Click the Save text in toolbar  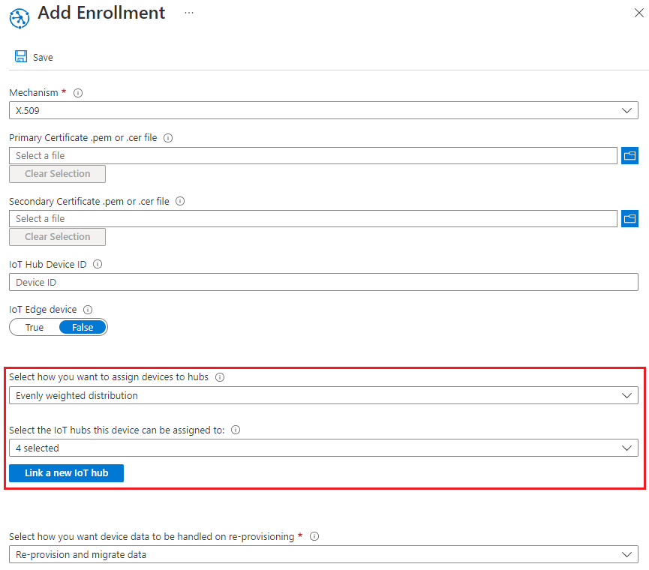[x=43, y=58]
